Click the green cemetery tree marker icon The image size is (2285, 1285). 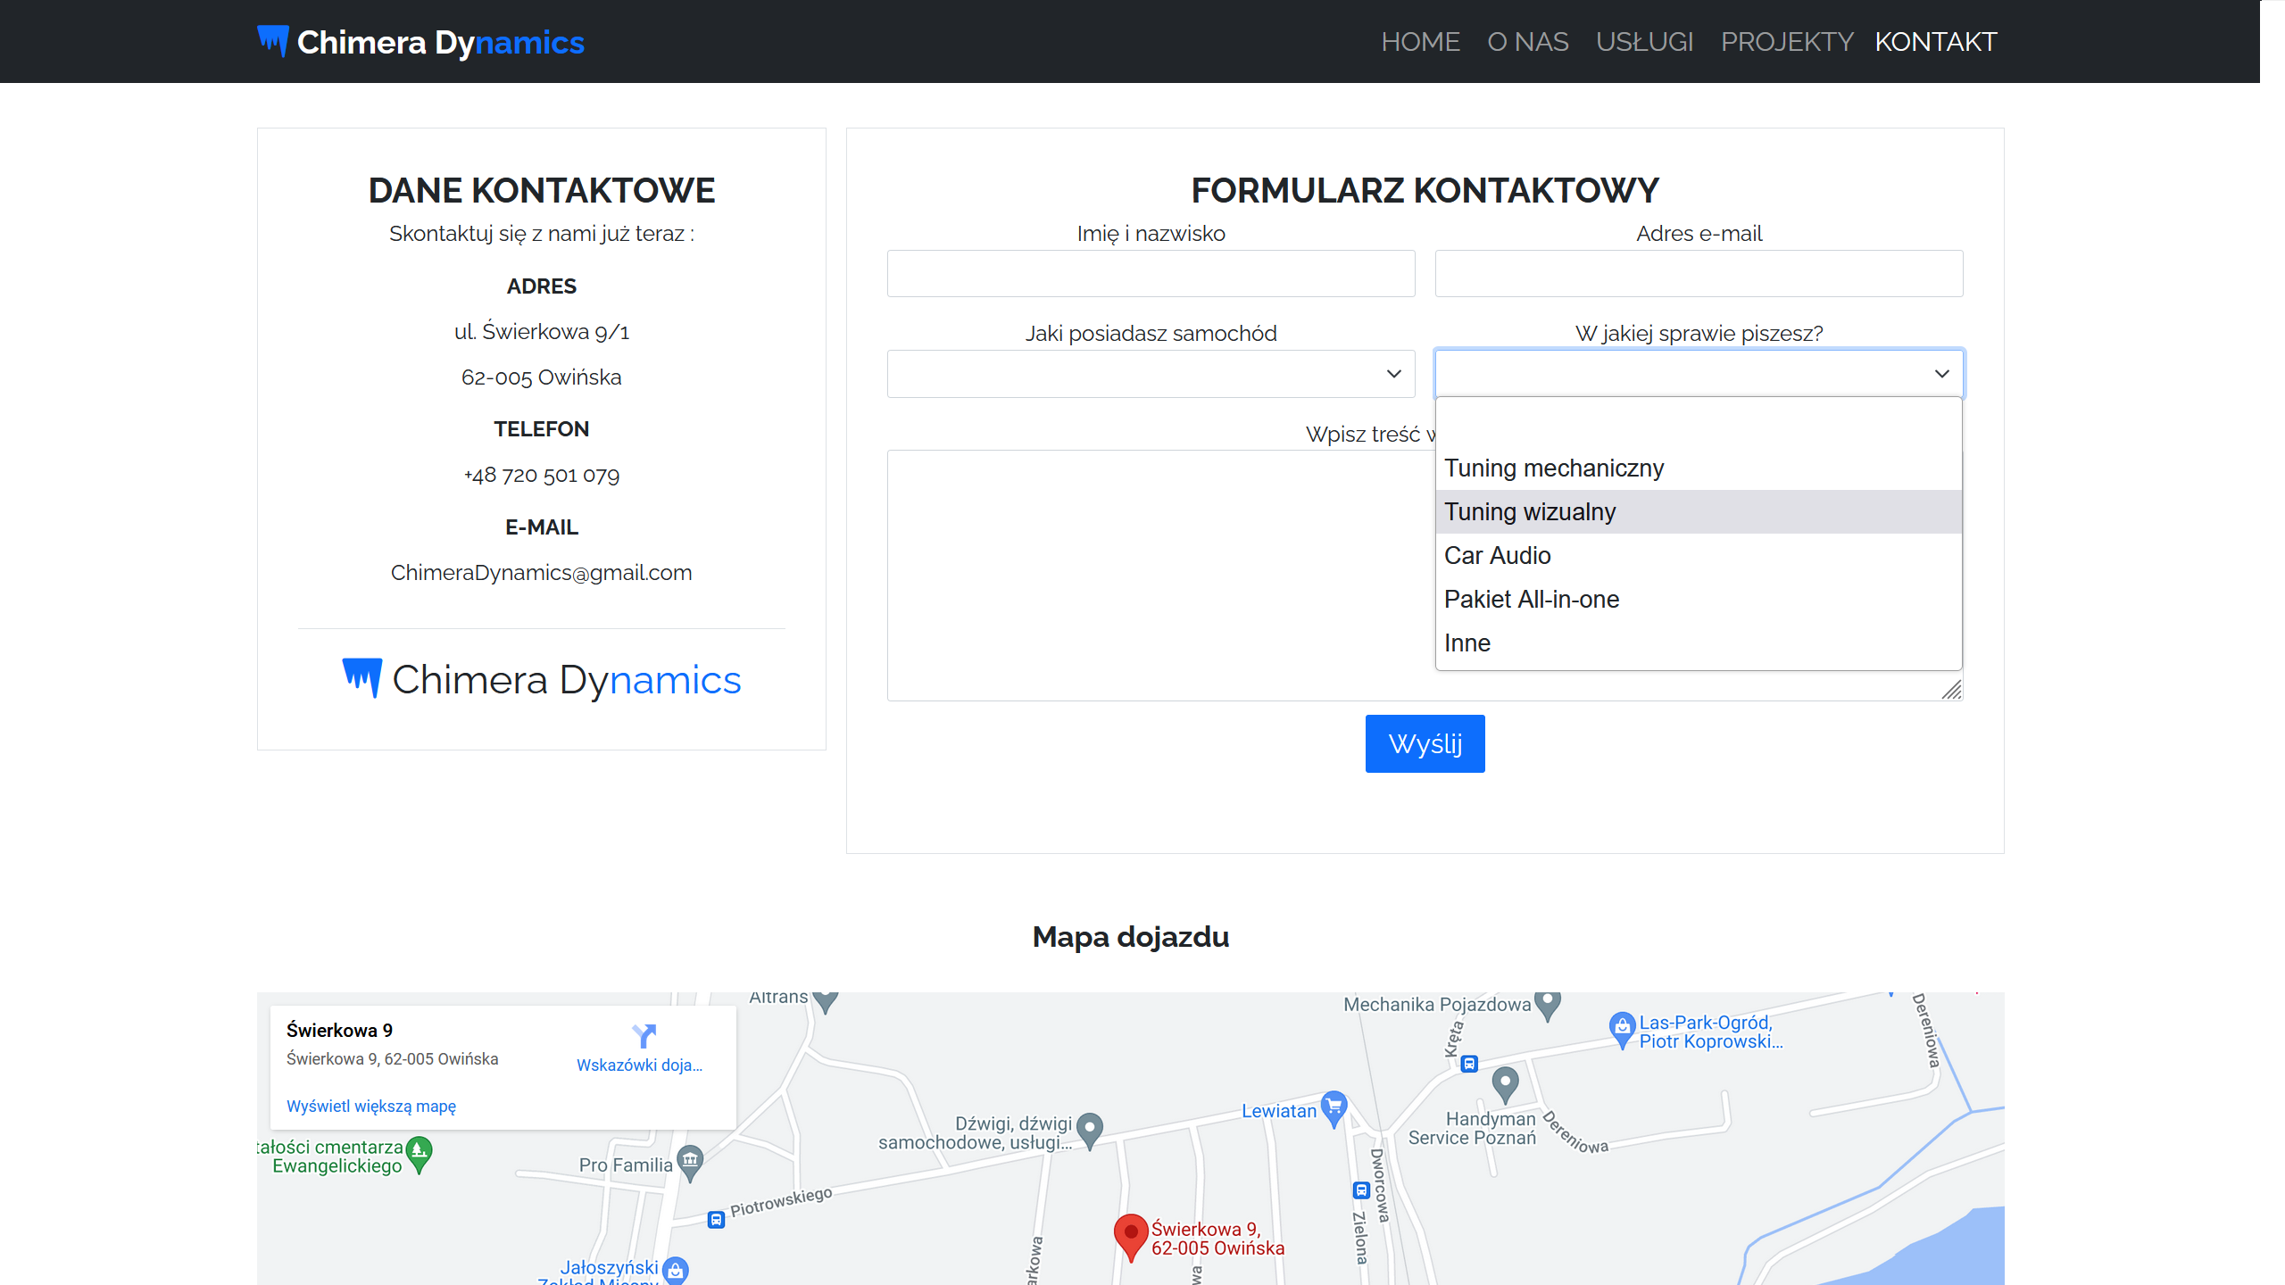pos(419,1151)
